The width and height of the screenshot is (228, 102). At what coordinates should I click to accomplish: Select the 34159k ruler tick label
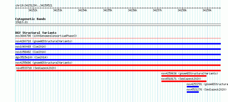(207, 10)
